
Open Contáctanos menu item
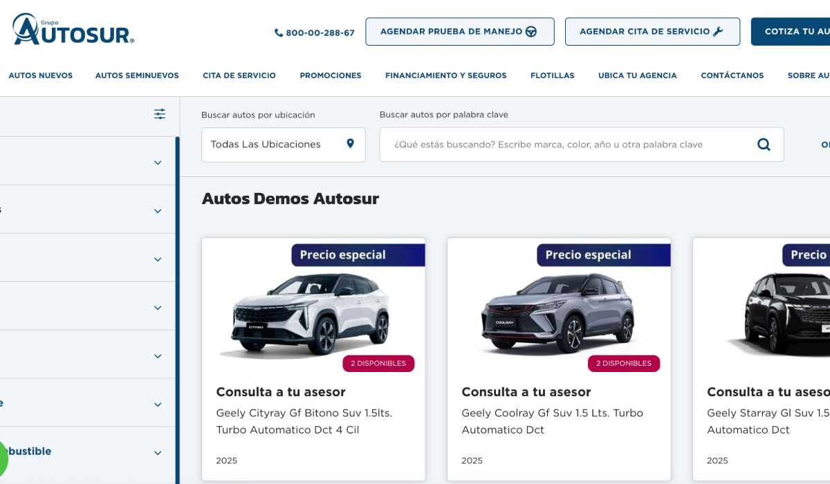tap(732, 75)
